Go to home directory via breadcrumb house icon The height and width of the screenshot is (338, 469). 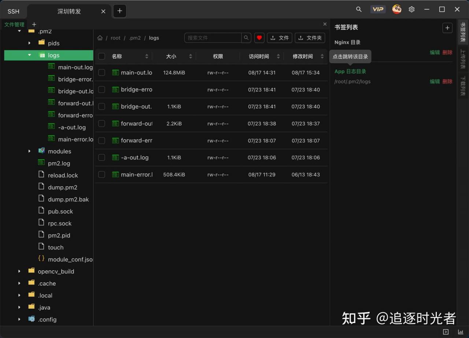pos(100,38)
